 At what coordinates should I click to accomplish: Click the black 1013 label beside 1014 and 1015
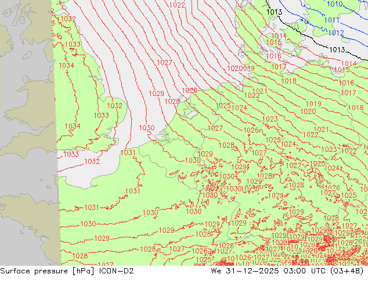click(x=275, y=12)
